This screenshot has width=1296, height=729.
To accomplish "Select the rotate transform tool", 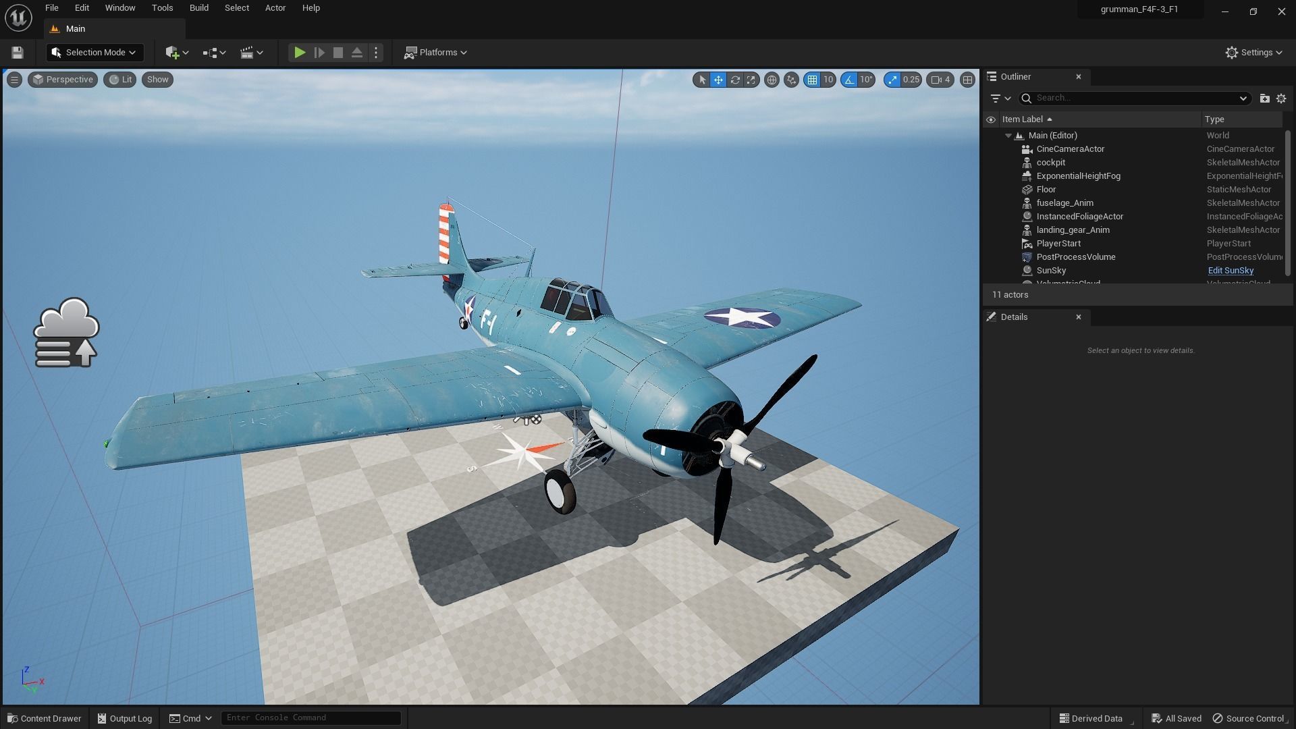I will tap(734, 80).
